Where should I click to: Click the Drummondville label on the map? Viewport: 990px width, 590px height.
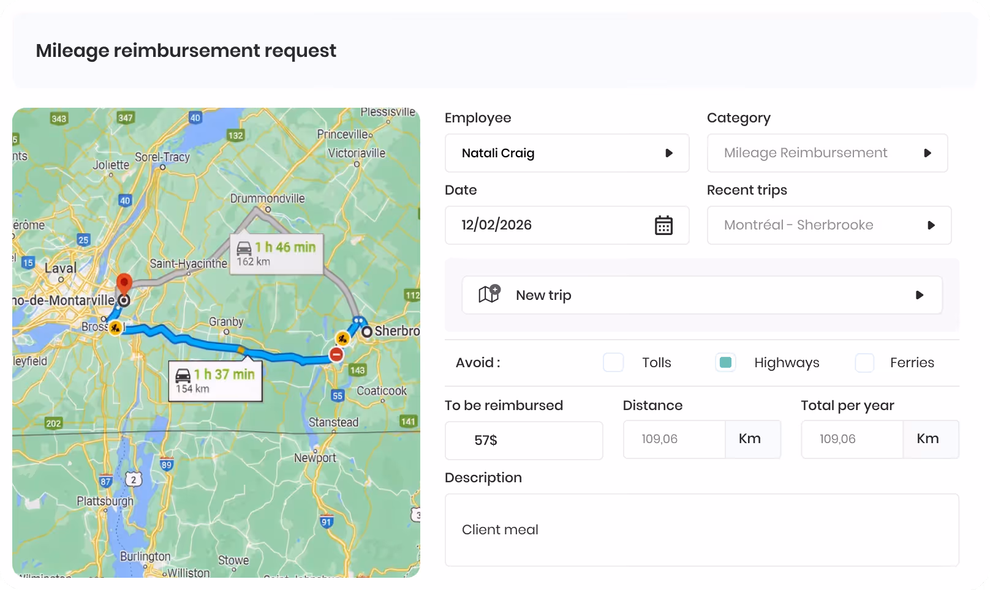click(267, 198)
